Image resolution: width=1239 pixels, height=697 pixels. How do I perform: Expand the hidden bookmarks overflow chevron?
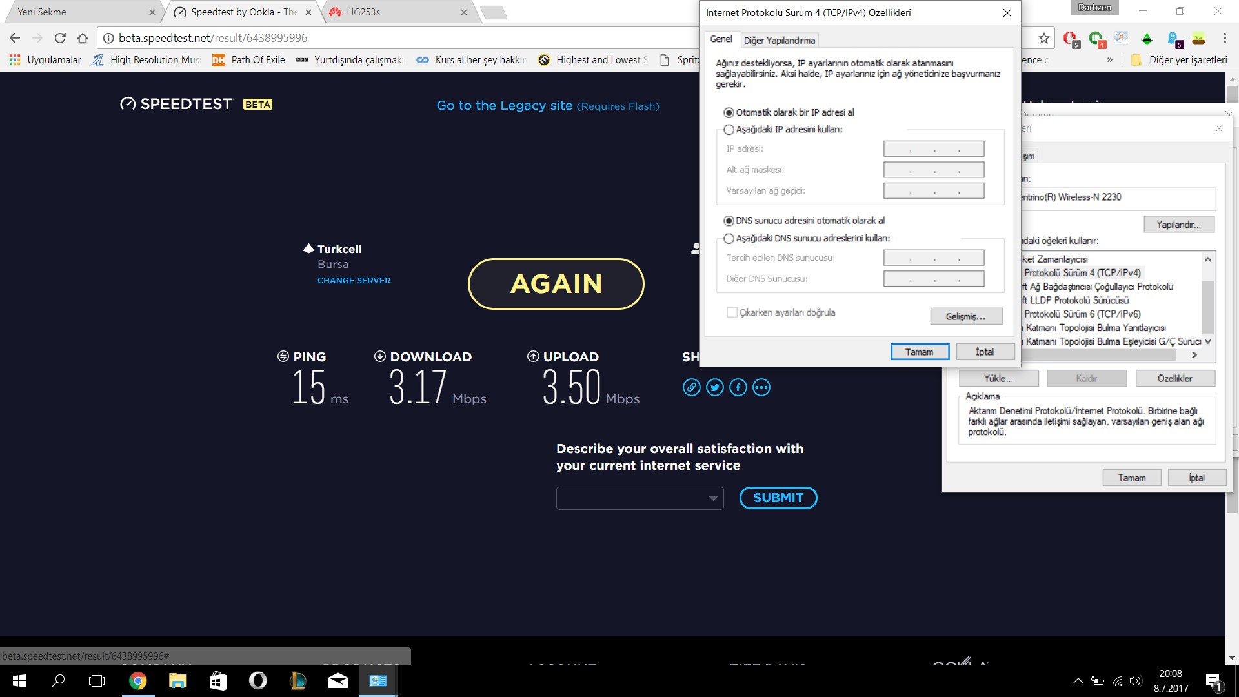[x=1109, y=60]
